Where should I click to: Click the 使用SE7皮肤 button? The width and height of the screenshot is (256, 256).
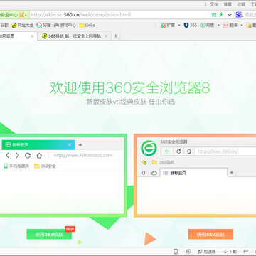click(210, 235)
